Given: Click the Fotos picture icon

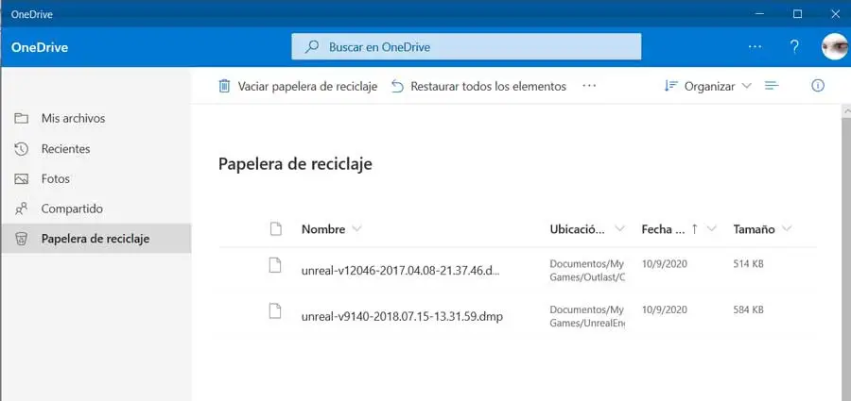Looking at the screenshot, I should click(21, 179).
